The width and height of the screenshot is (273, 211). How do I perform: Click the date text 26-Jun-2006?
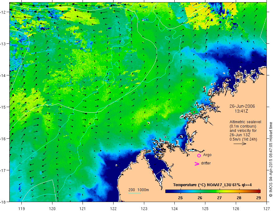[x=242, y=106]
